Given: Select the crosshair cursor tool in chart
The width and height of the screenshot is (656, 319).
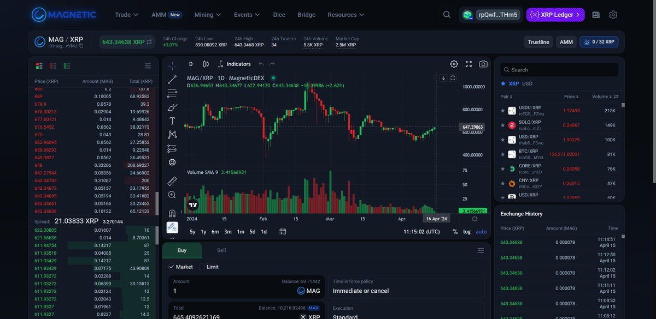Looking at the screenshot, I should pyautogui.click(x=172, y=66).
